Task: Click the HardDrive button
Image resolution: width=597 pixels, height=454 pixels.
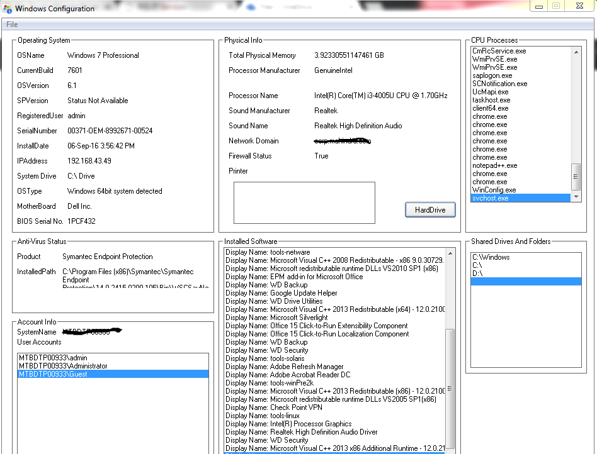Action: (430, 209)
